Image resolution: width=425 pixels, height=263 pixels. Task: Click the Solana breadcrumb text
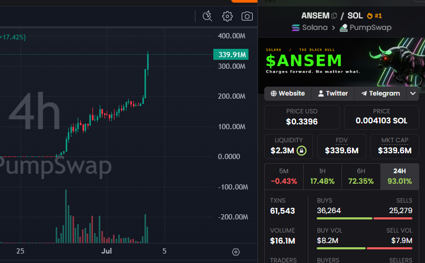point(315,28)
